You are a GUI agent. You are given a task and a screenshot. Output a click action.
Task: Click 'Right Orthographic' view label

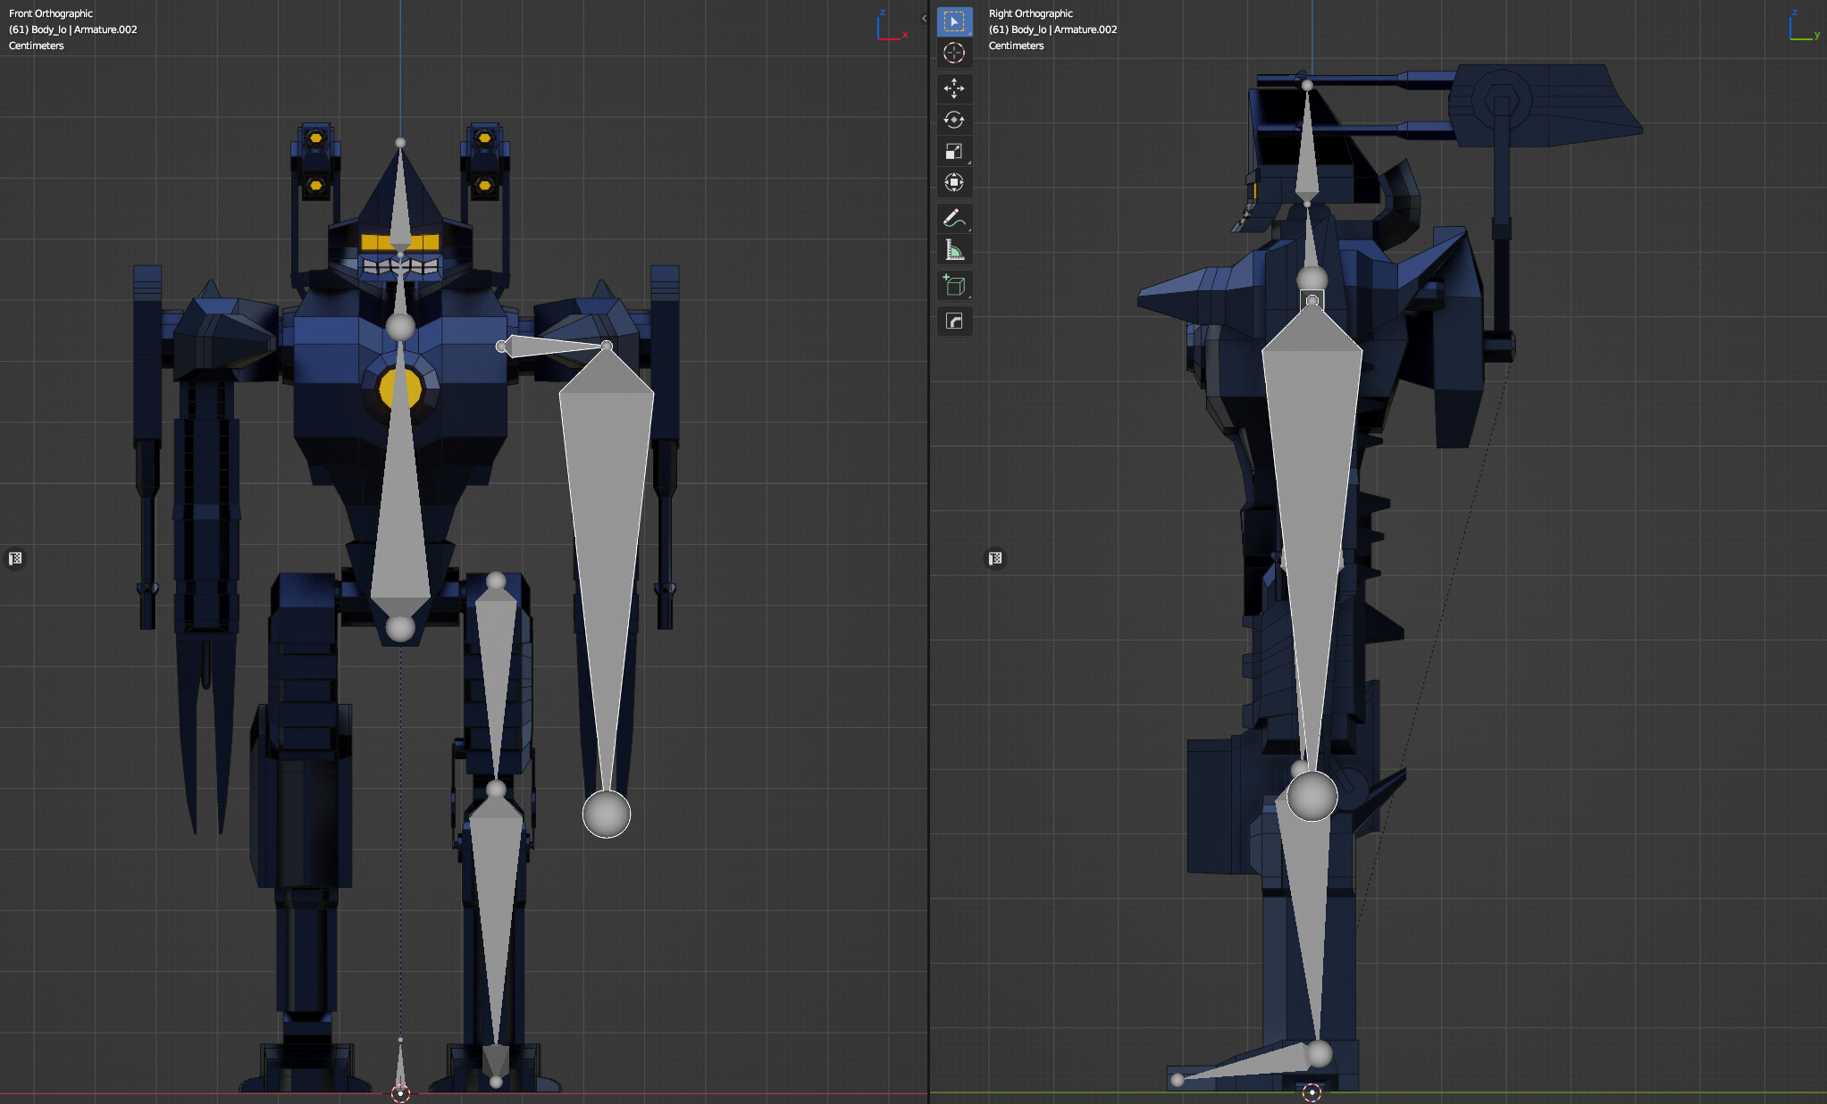1031,13
